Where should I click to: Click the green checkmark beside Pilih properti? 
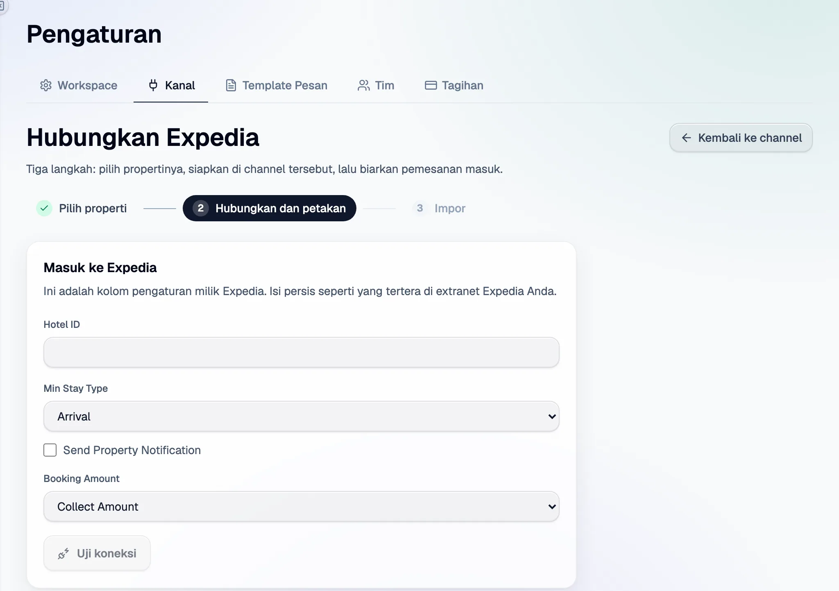point(44,208)
